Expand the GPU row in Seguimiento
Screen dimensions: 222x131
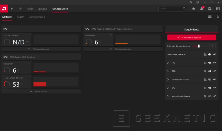pos(168,71)
